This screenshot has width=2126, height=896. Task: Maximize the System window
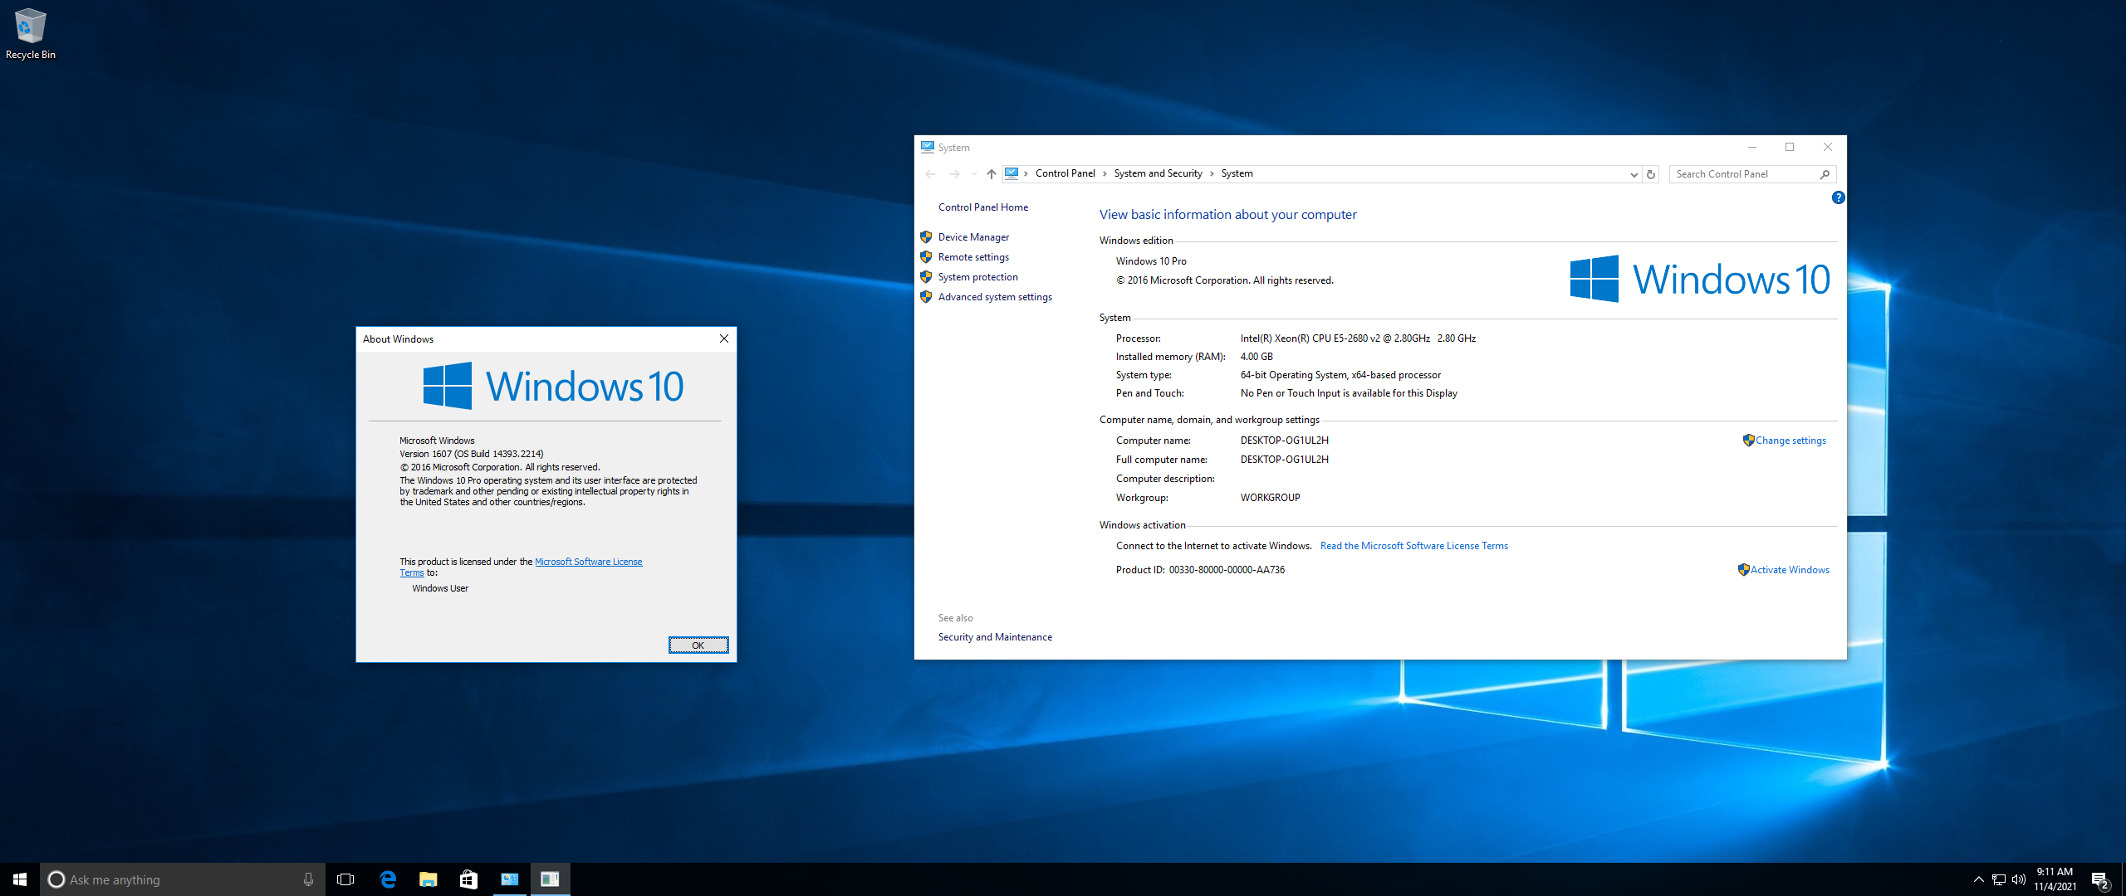[1790, 147]
